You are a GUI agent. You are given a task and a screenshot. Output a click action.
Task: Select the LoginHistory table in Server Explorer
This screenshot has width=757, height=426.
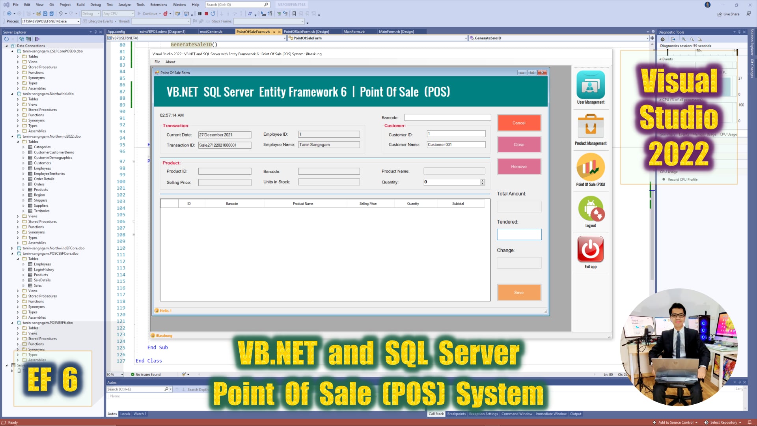tap(44, 269)
